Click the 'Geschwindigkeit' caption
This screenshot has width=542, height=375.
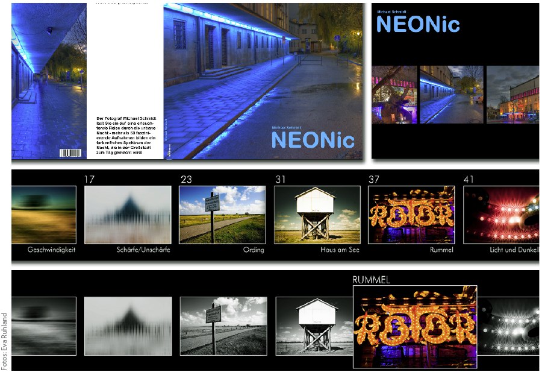click(x=52, y=250)
